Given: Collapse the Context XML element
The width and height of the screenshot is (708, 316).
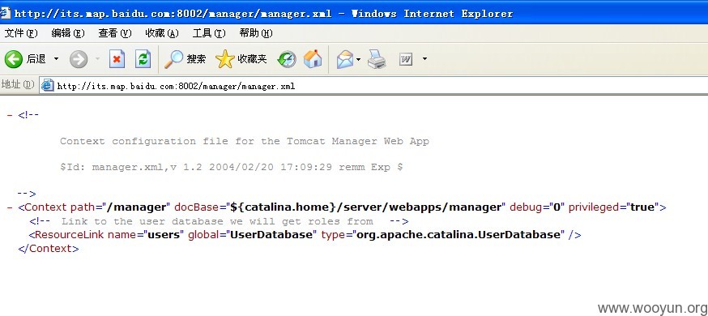Looking at the screenshot, I should click(10, 207).
